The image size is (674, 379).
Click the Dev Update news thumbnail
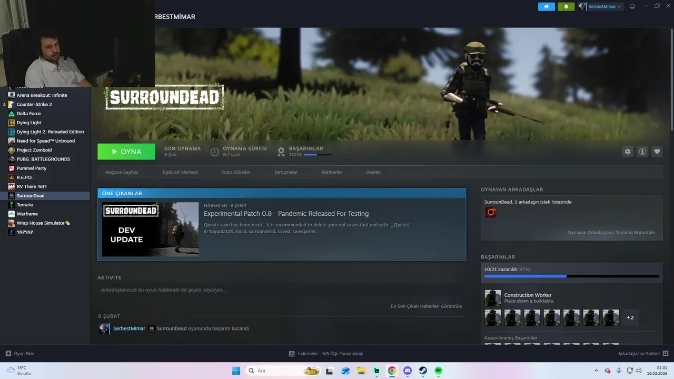[150, 230]
